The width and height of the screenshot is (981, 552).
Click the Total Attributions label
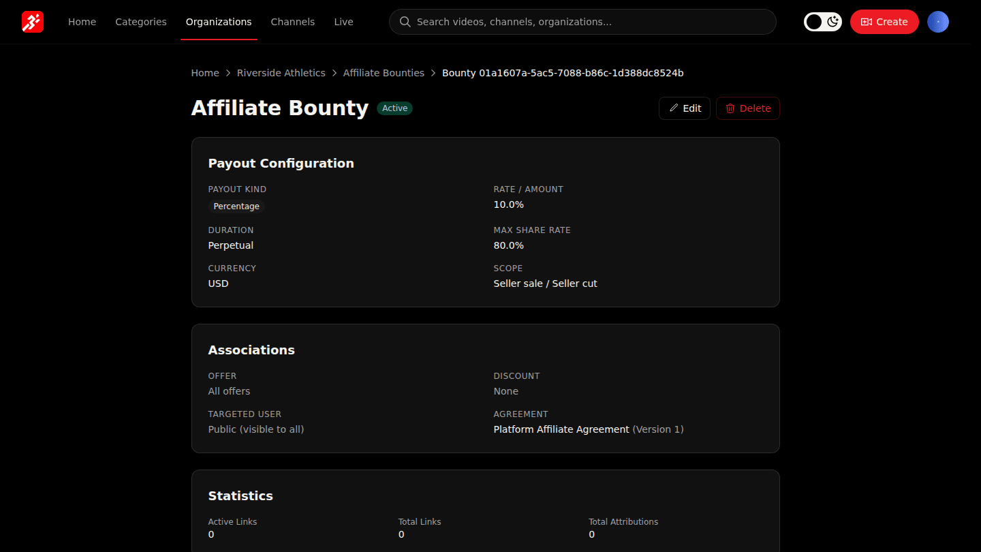[x=623, y=522]
